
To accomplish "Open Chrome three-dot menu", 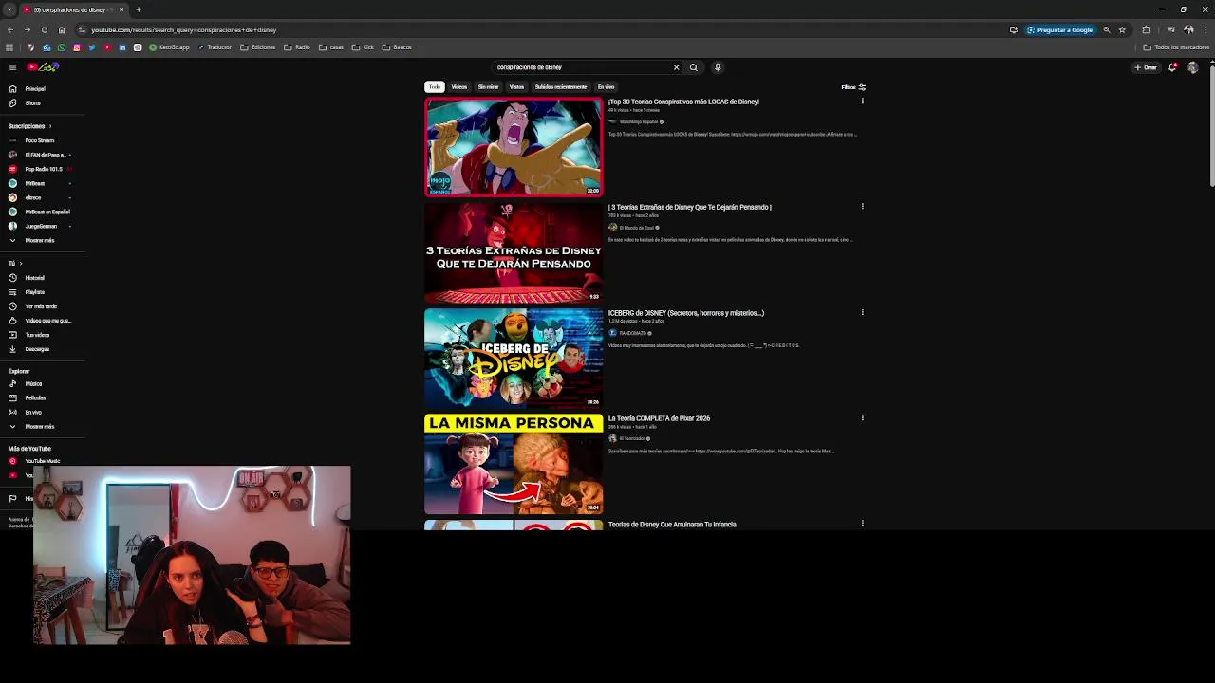I will (1205, 30).
